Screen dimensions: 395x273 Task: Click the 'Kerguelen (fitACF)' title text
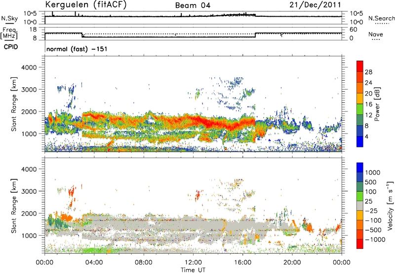point(85,4)
